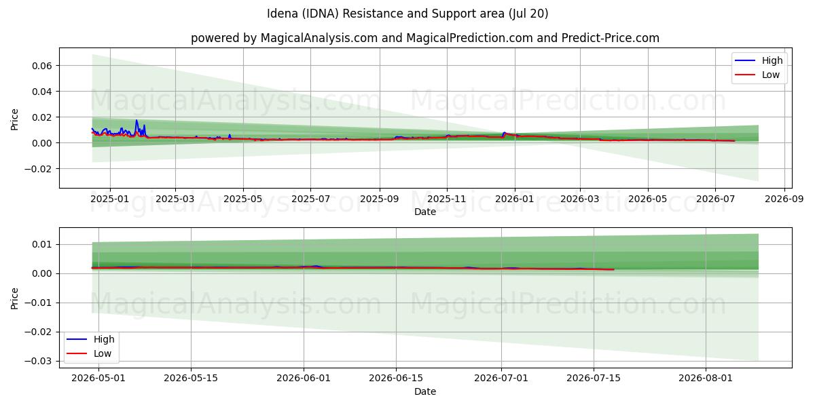The width and height of the screenshot is (815, 407).
Task: Click the bottom chart y-axis value '0.01'
Action: click(x=43, y=244)
